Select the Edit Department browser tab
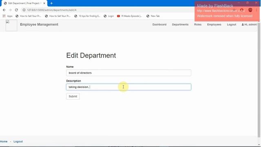Image resolution: width=261 pixels, height=147 pixels. tap(24, 3)
